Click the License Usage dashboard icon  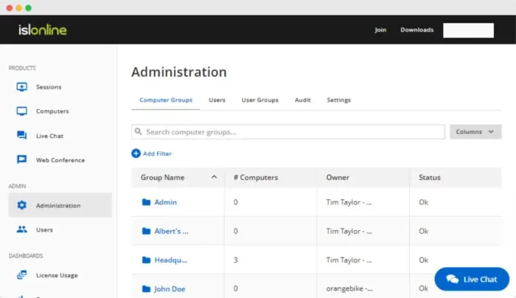click(22, 275)
